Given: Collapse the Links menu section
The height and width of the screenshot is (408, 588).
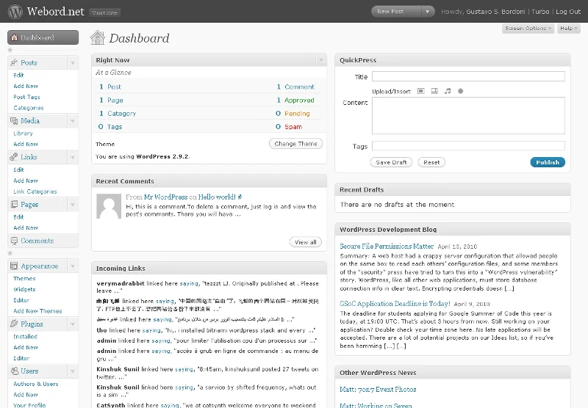Looking at the screenshot, I should pyautogui.click(x=73, y=157).
